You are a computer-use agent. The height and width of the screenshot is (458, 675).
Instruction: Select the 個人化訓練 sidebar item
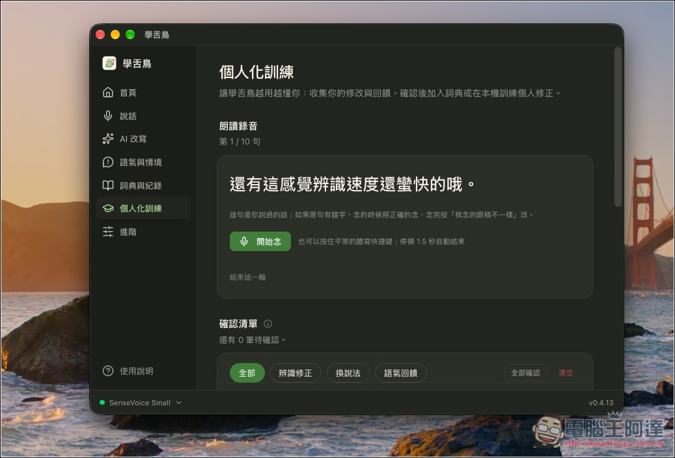(x=143, y=208)
